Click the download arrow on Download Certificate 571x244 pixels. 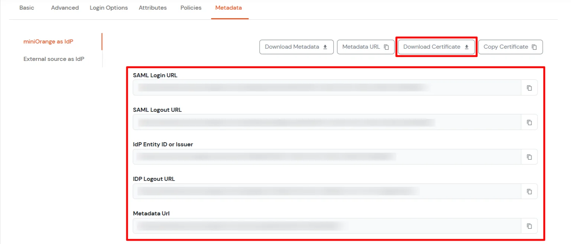466,47
